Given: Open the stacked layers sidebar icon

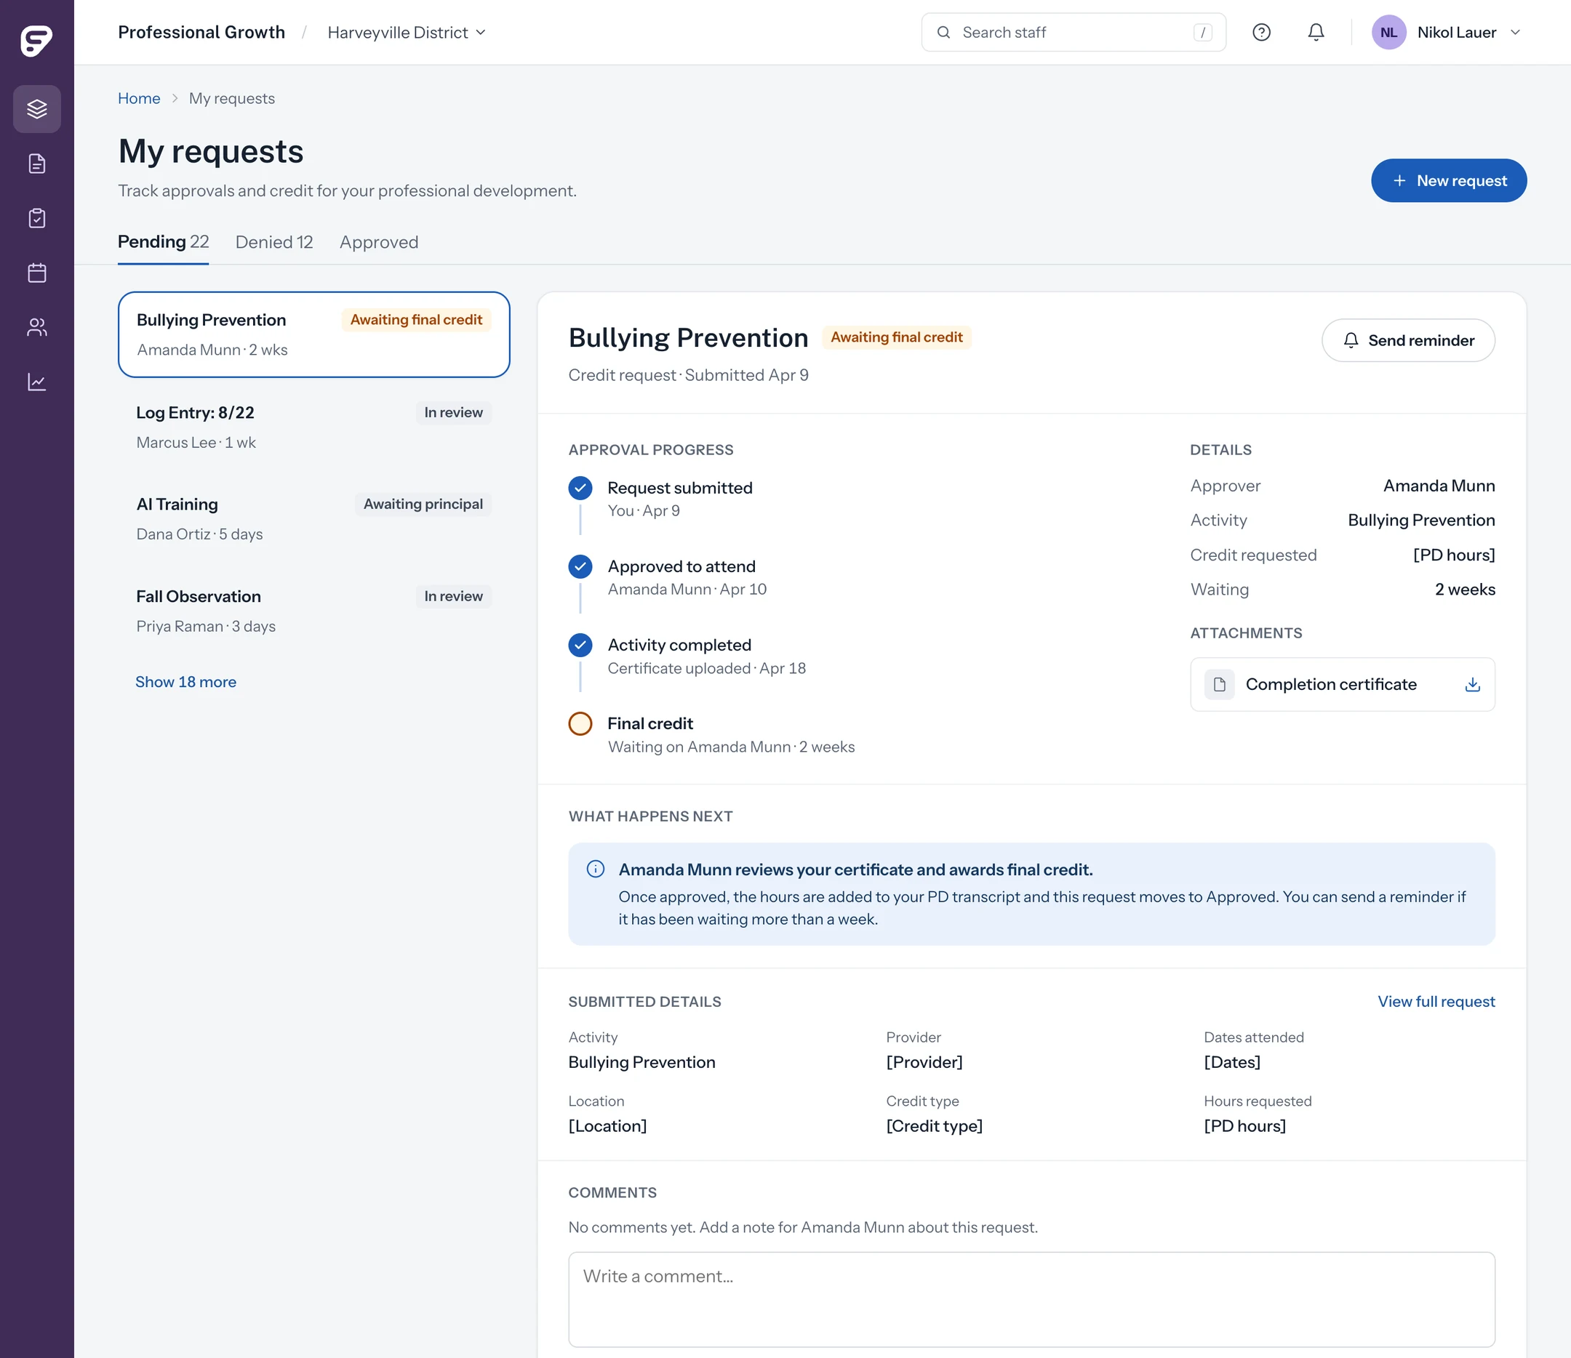Looking at the screenshot, I should (x=37, y=109).
